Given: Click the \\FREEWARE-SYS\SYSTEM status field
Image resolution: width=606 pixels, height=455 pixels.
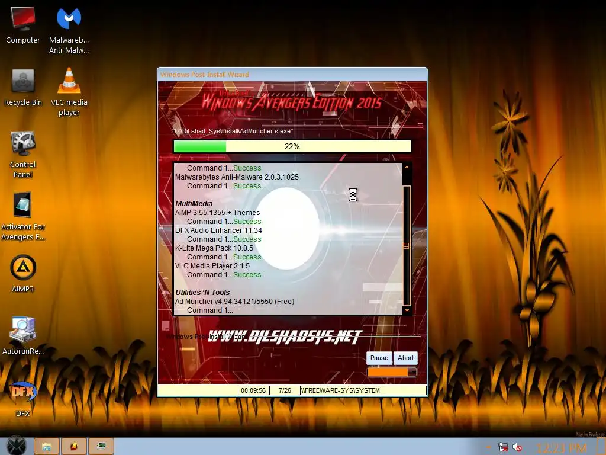Looking at the screenshot, I should [x=363, y=390].
